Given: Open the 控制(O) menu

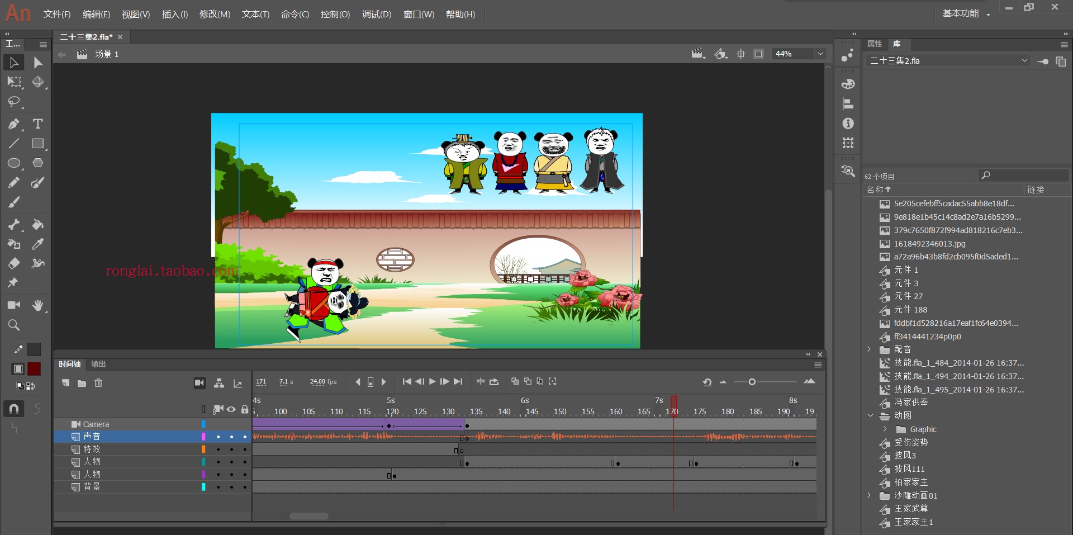Looking at the screenshot, I should (335, 14).
